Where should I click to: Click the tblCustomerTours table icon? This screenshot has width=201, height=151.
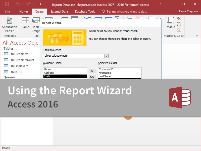(6, 60)
